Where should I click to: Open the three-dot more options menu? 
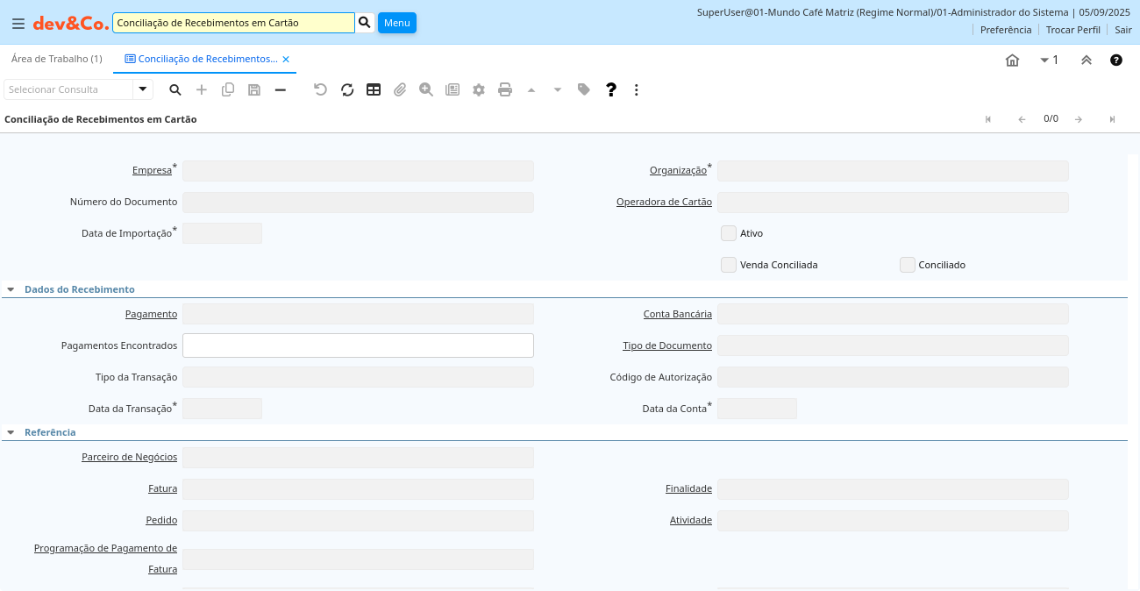point(637,89)
